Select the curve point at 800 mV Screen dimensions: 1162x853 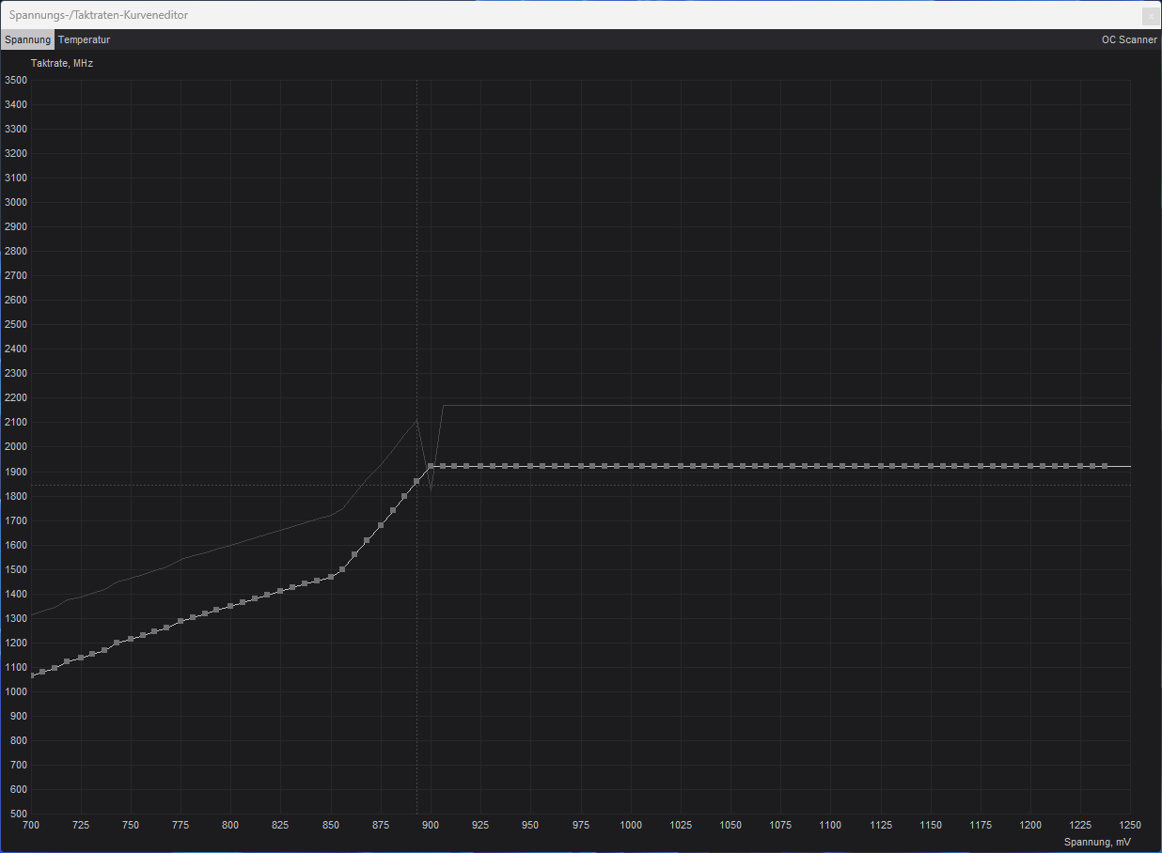230,606
